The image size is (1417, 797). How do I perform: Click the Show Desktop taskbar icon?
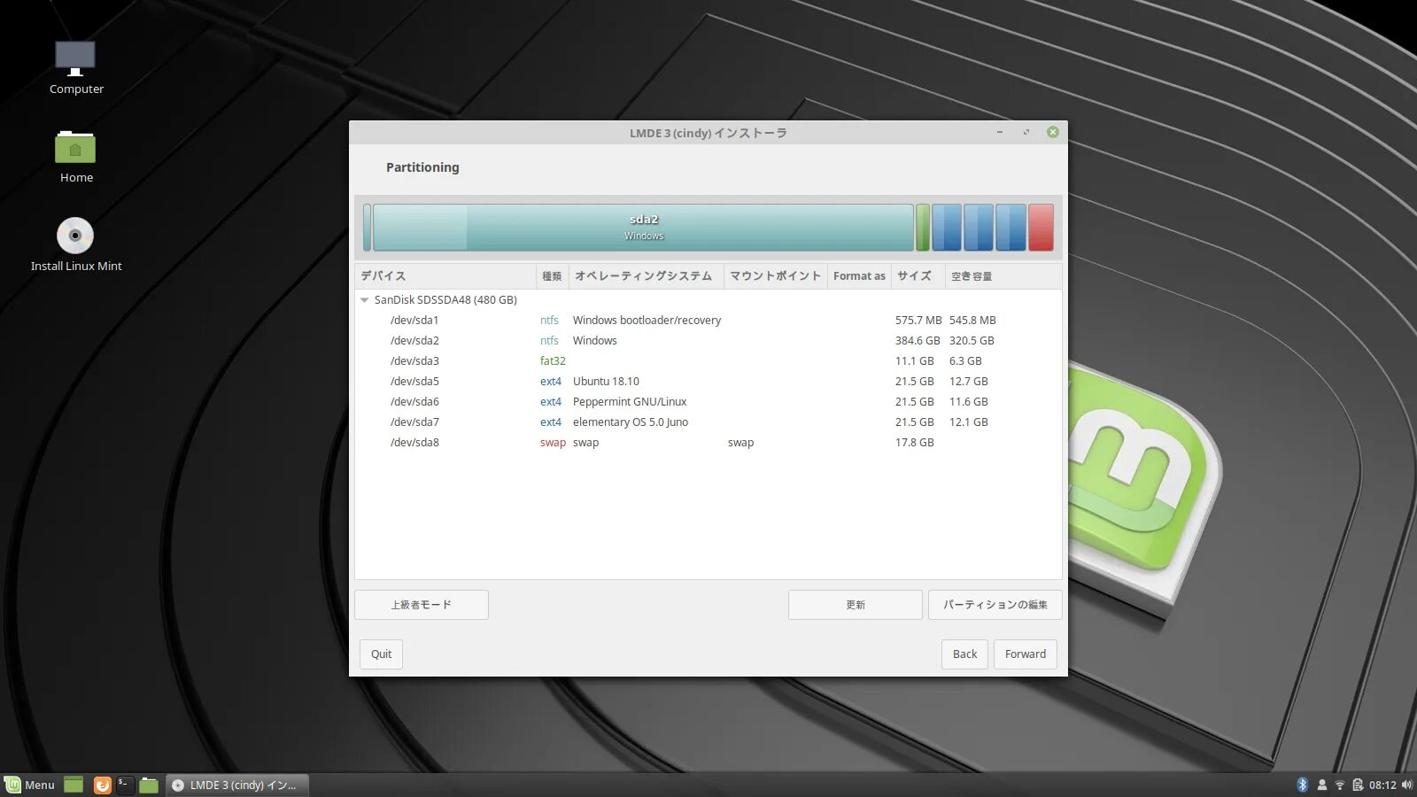tap(74, 785)
